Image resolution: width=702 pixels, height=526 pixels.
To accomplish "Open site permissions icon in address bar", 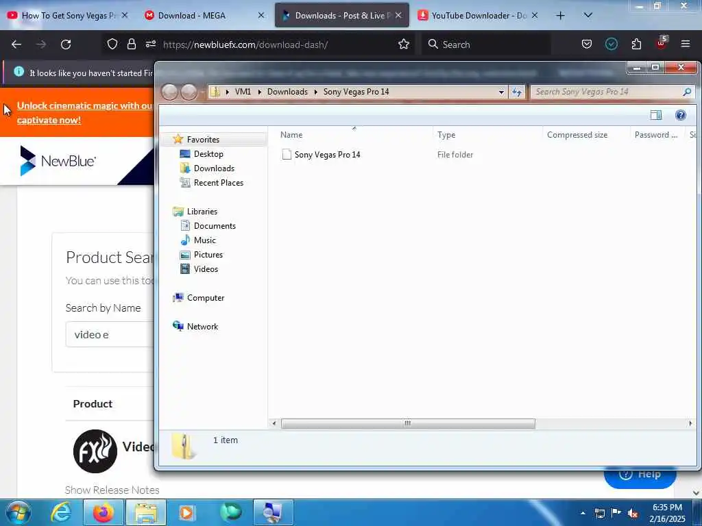I will 150,44.
